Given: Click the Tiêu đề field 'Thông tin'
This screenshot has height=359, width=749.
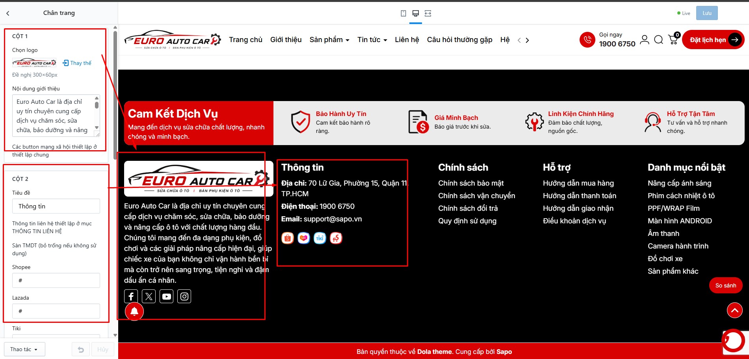Looking at the screenshot, I should pyautogui.click(x=56, y=206).
